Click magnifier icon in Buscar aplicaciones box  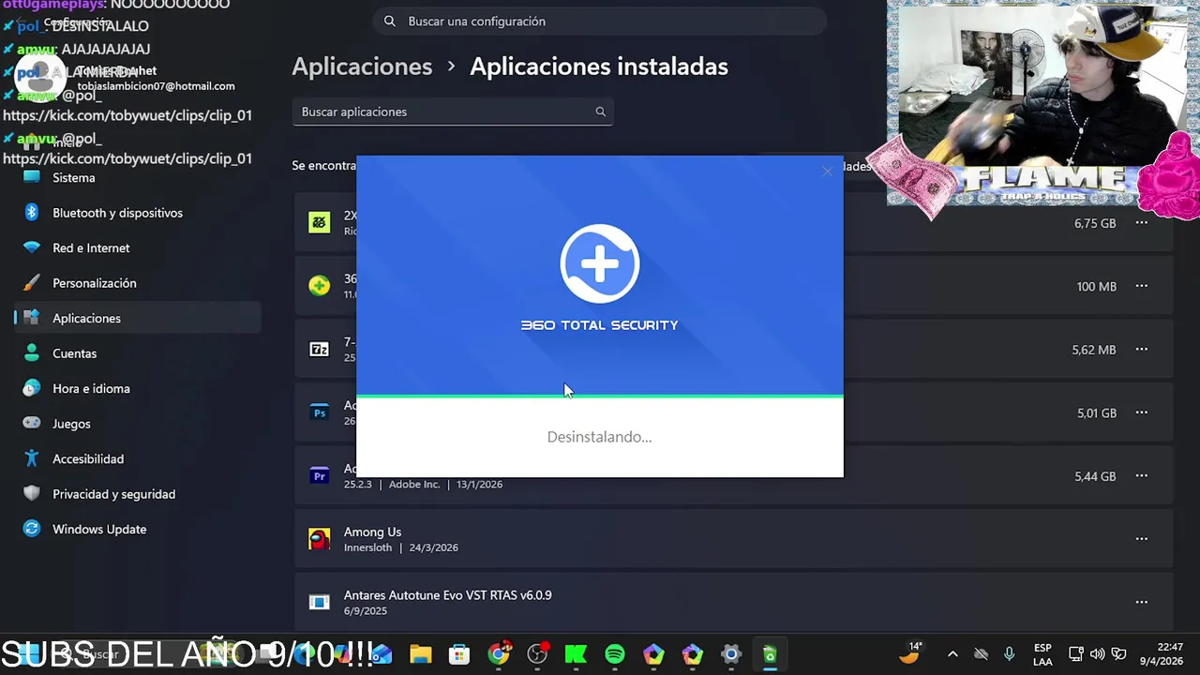tap(600, 112)
